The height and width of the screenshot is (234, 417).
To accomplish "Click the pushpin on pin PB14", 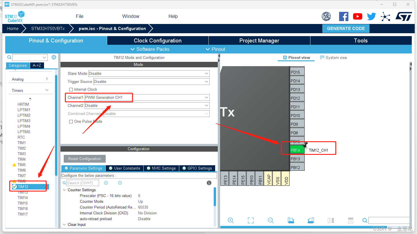I will (305, 146).
